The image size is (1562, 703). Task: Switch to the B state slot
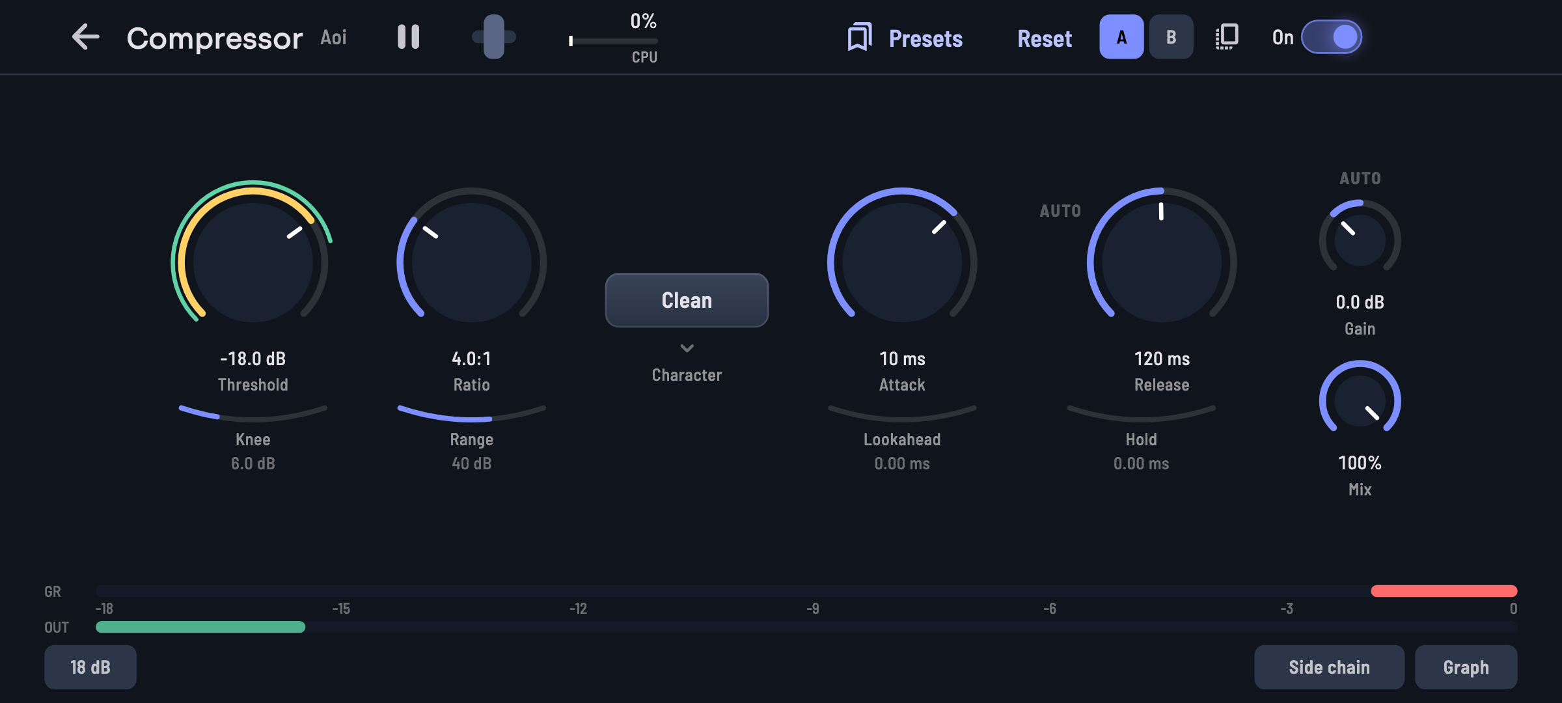(x=1171, y=37)
